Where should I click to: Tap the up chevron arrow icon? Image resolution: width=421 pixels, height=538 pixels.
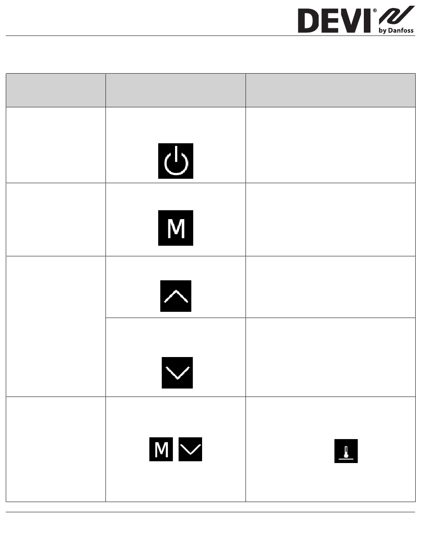(176, 296)
